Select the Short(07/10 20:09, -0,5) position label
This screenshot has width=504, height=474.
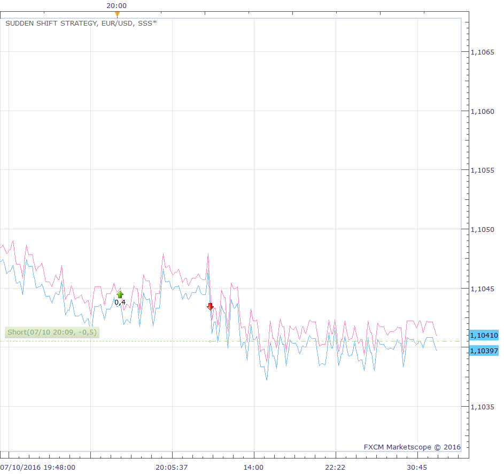[x=52, y=332]
